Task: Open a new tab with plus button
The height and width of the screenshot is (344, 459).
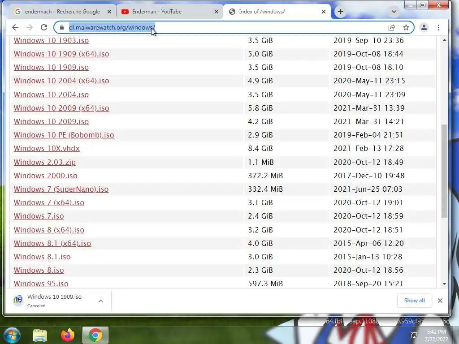Action: point(341,12)
